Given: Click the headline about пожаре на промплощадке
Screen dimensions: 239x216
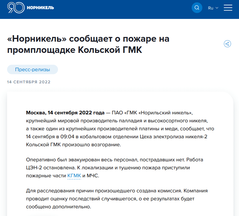Looking at the screenshot, I should point(88,44).
